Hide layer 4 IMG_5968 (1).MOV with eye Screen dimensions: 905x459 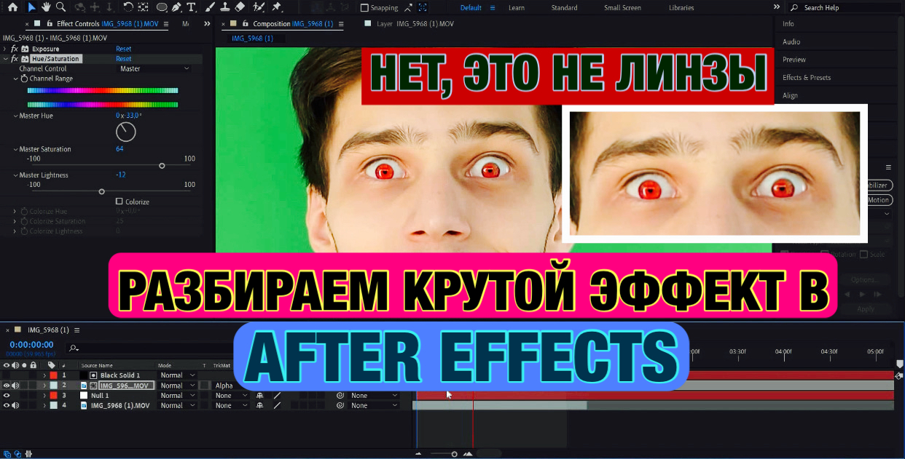(7, 405)
